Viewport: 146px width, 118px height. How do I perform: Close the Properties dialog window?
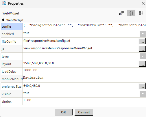pos(143,3)
